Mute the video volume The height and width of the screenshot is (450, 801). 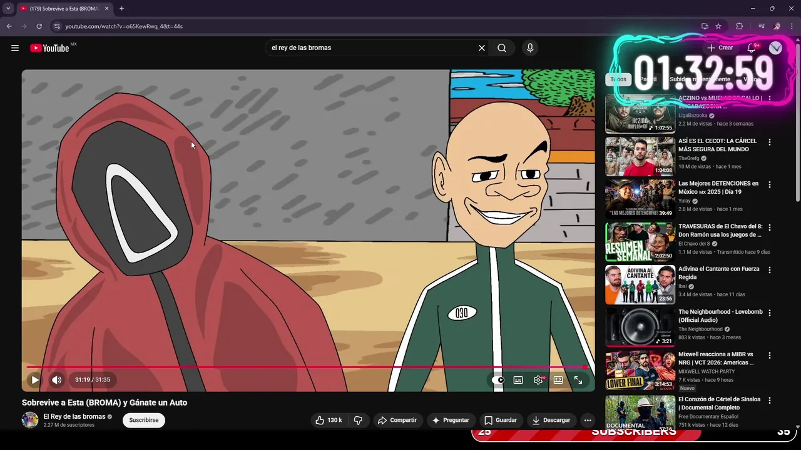pos(57,379)
